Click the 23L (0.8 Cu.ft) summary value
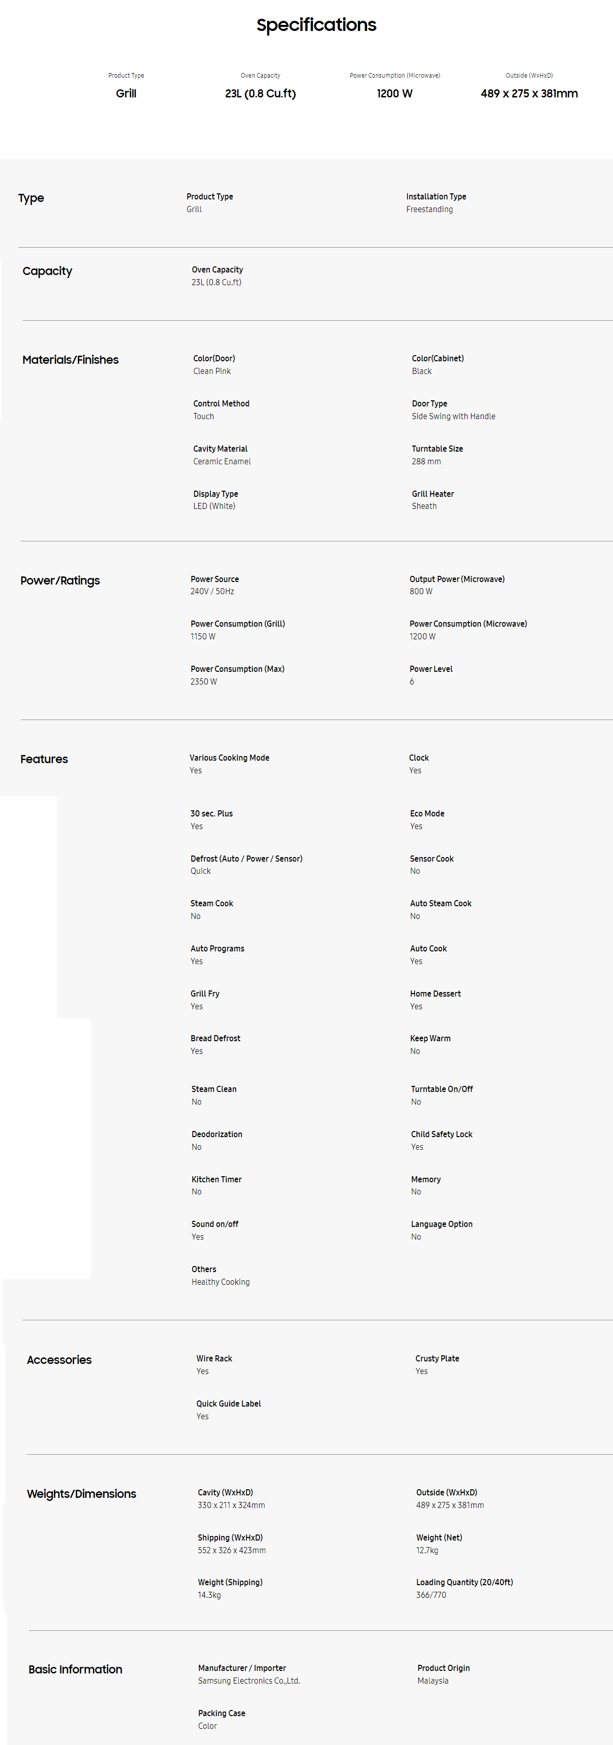Screen dimensions: 613x1745 click(x=261, y=93)
